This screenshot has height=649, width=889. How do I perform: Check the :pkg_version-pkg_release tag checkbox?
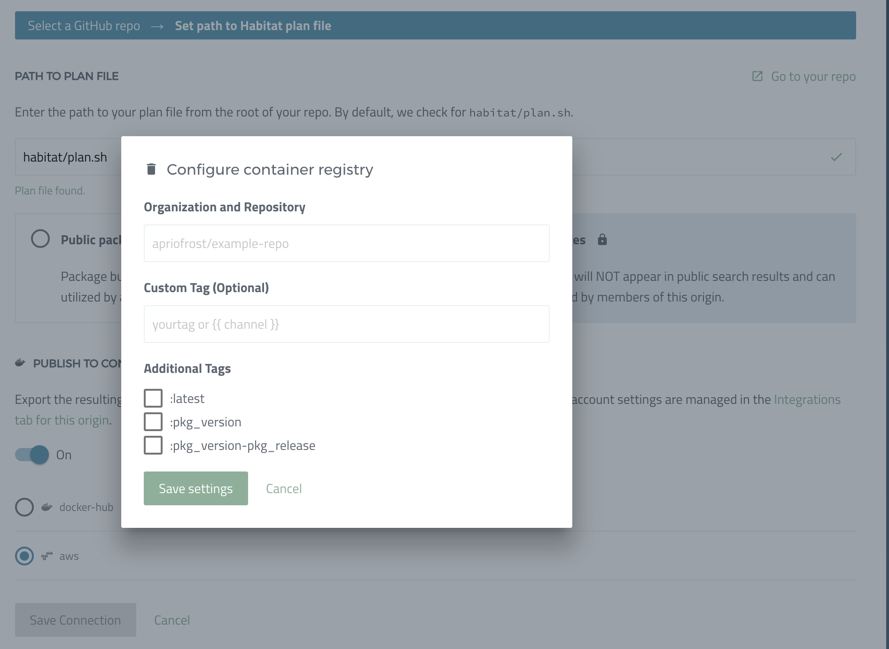pyautogui.click(x=153, y=445)
